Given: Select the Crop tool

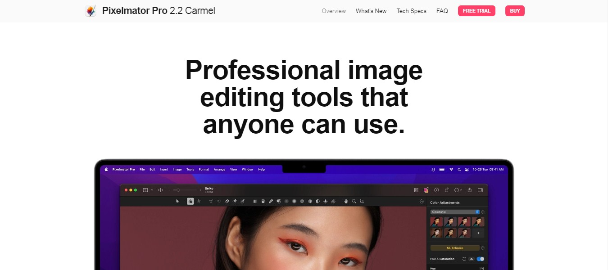Looking at the screenshot, I should 362,201.
